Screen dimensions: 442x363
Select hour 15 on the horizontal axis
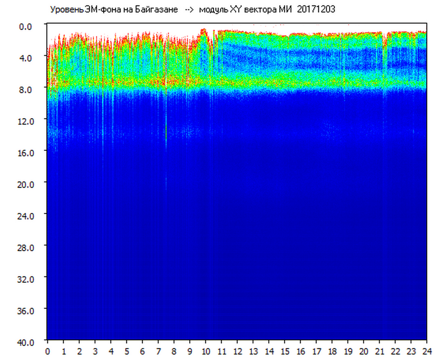[285, 351]
